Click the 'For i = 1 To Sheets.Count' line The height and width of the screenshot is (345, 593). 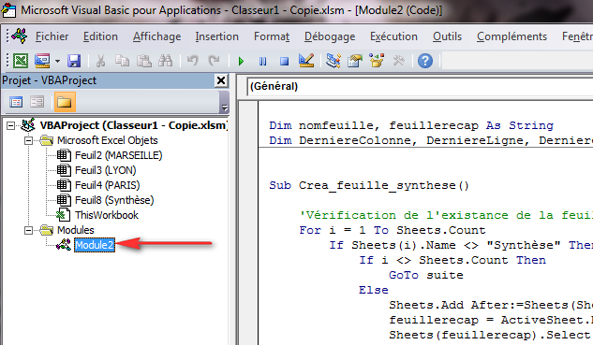[x=393, y=230]
